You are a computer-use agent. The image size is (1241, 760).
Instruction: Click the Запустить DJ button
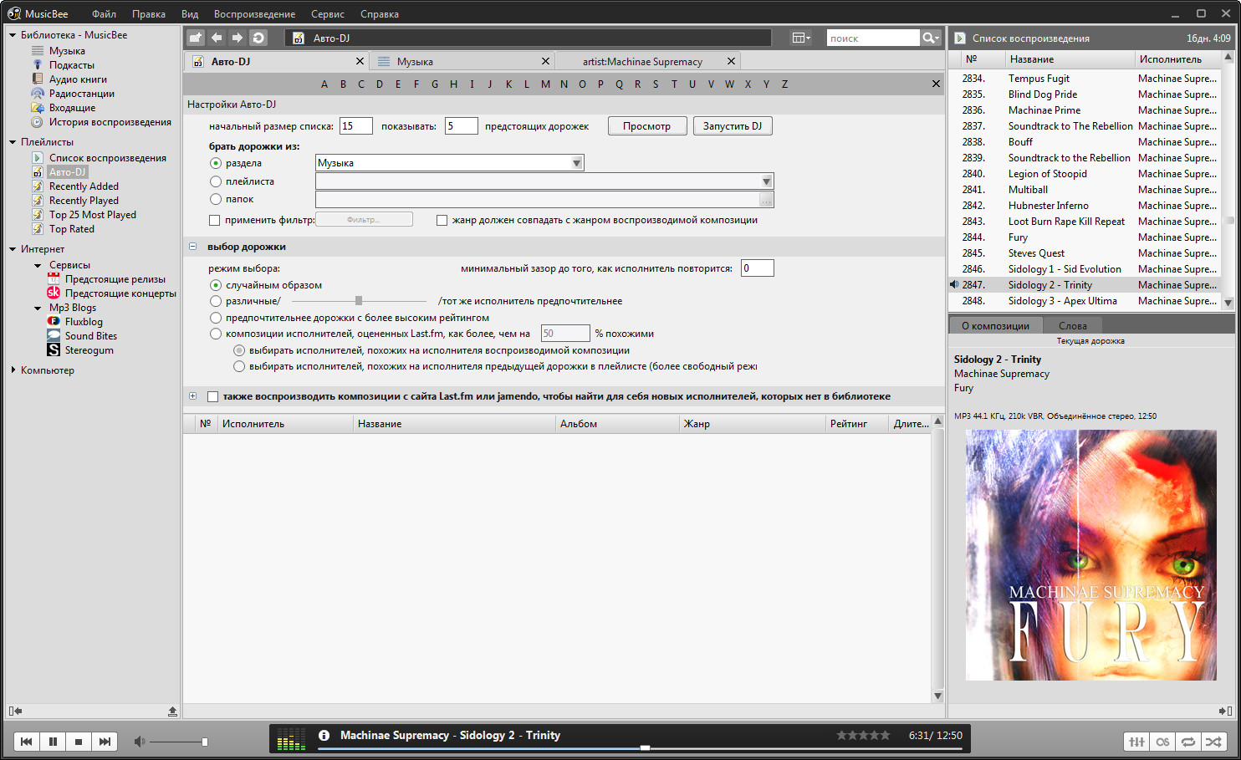pos(733,126)
